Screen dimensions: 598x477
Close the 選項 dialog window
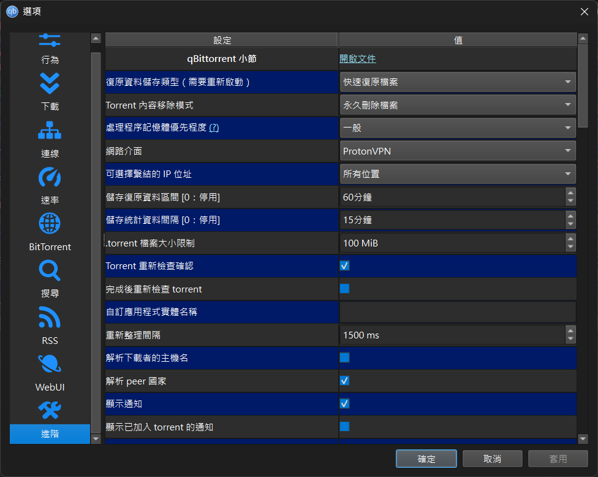pyautogui.click(x=585, y=12)
